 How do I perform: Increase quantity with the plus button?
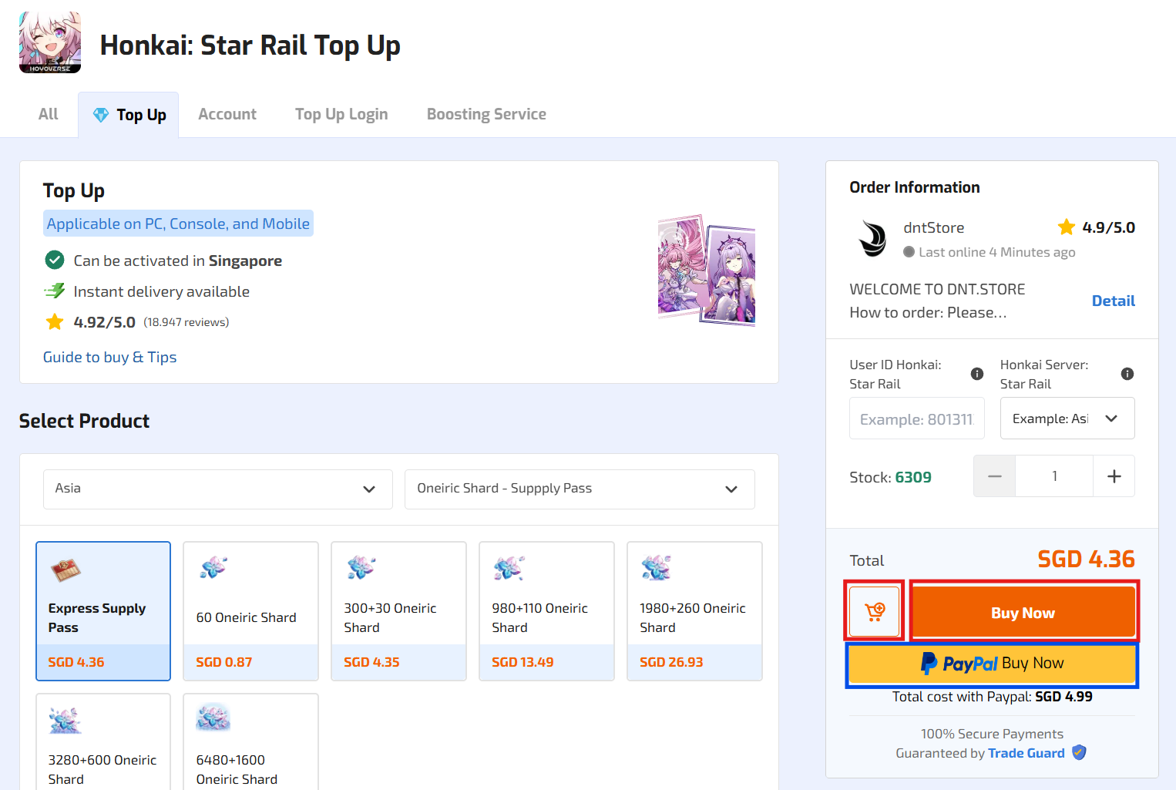[1114, 476]
